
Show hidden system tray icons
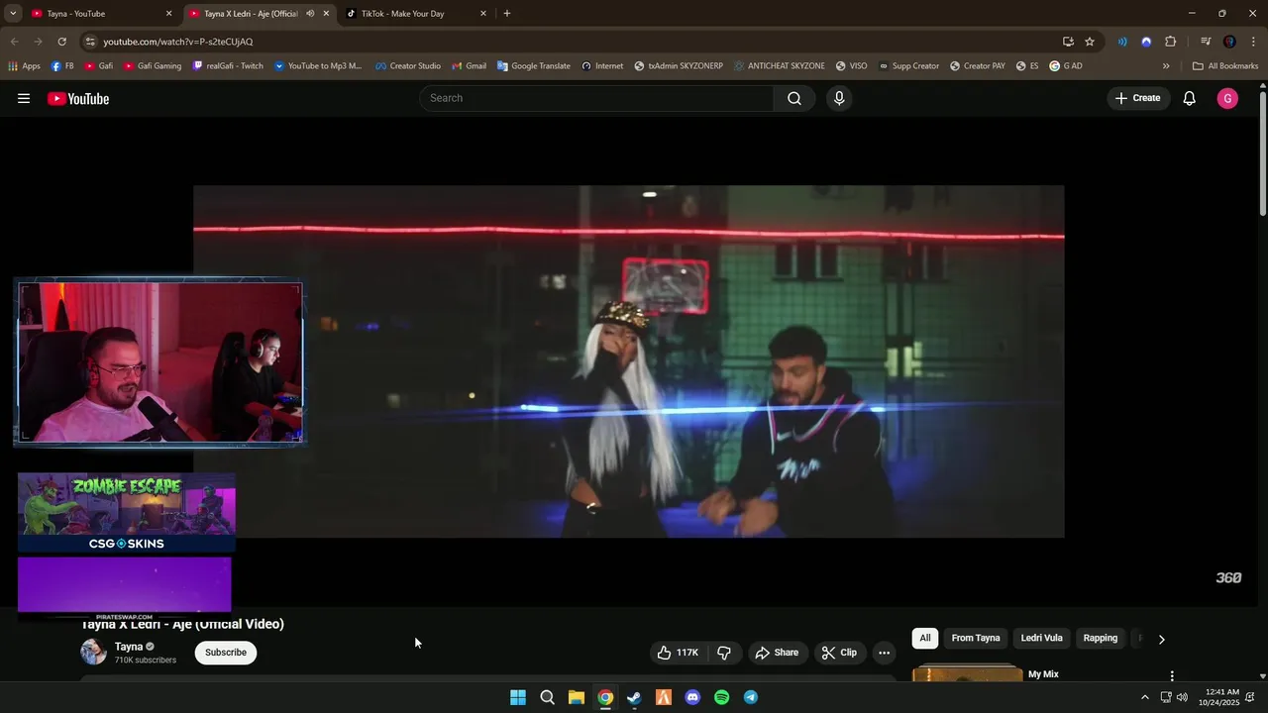(x=1145, y=697)
